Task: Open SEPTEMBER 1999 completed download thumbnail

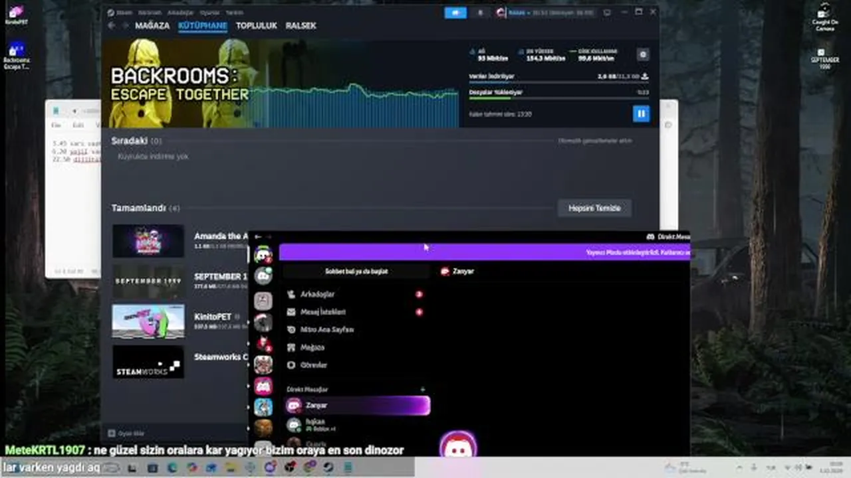Action: (148, 281)
